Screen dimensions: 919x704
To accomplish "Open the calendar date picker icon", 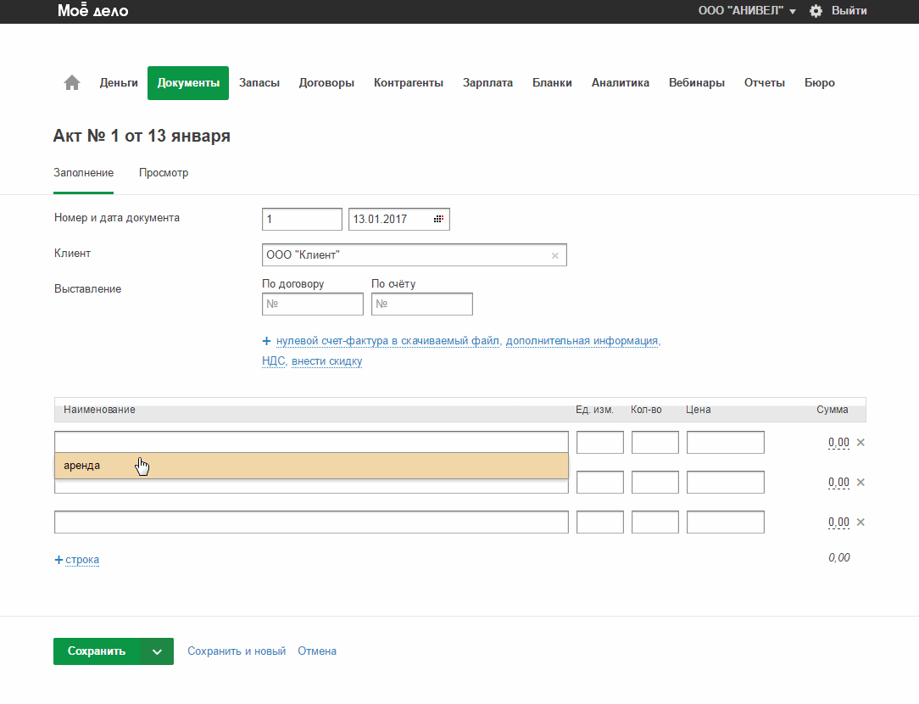I will pos(438,219).
